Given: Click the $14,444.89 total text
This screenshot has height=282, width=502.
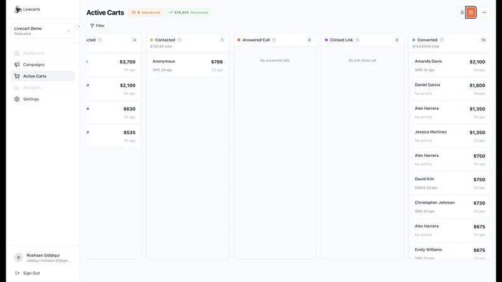Looking at the screenshot, I should point(426,46).
